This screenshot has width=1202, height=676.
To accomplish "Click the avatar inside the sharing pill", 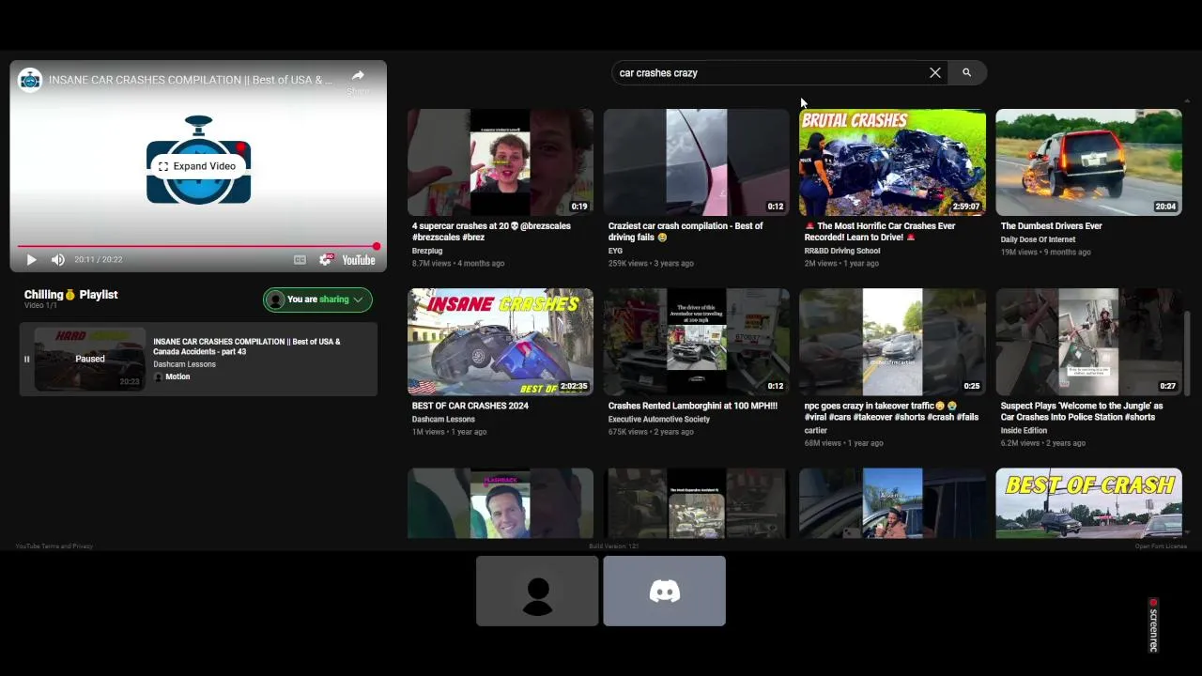I will point(275,300).
